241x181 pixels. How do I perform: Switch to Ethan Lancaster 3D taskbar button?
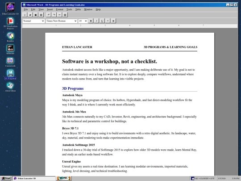34,178
